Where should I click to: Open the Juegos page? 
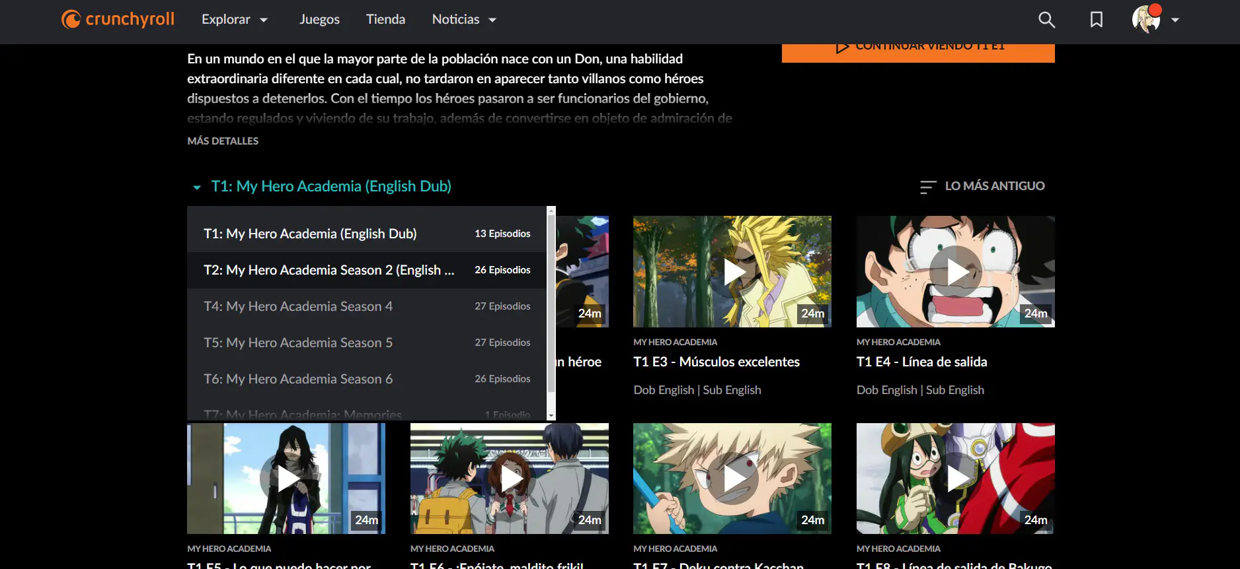(319, 20)
